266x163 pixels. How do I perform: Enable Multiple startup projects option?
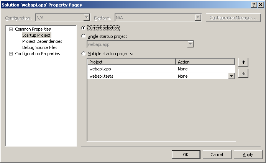(84, 54)
